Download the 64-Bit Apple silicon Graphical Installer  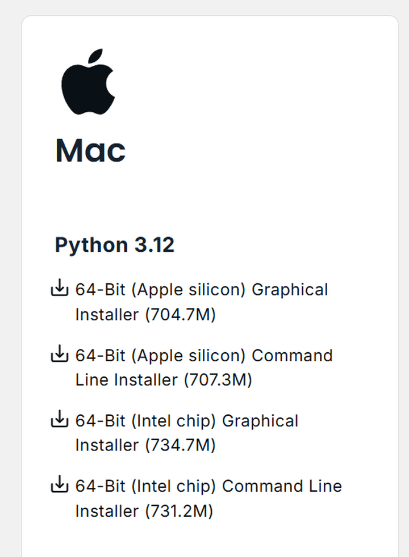click(x=202, y=290)
